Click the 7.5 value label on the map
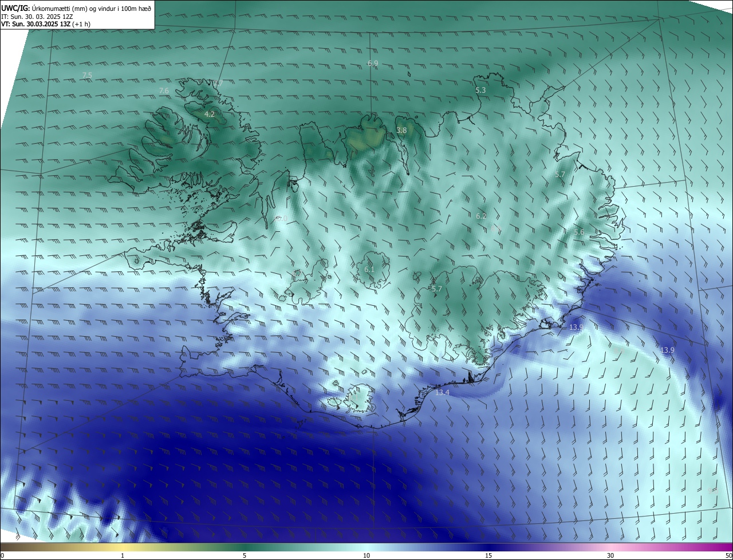 87,75
